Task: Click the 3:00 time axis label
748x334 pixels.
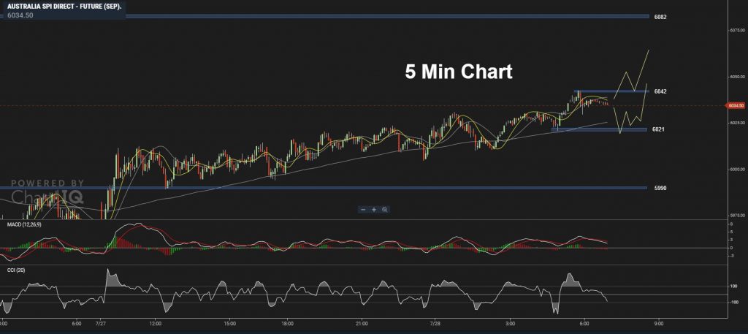Action: coord(511,322)
